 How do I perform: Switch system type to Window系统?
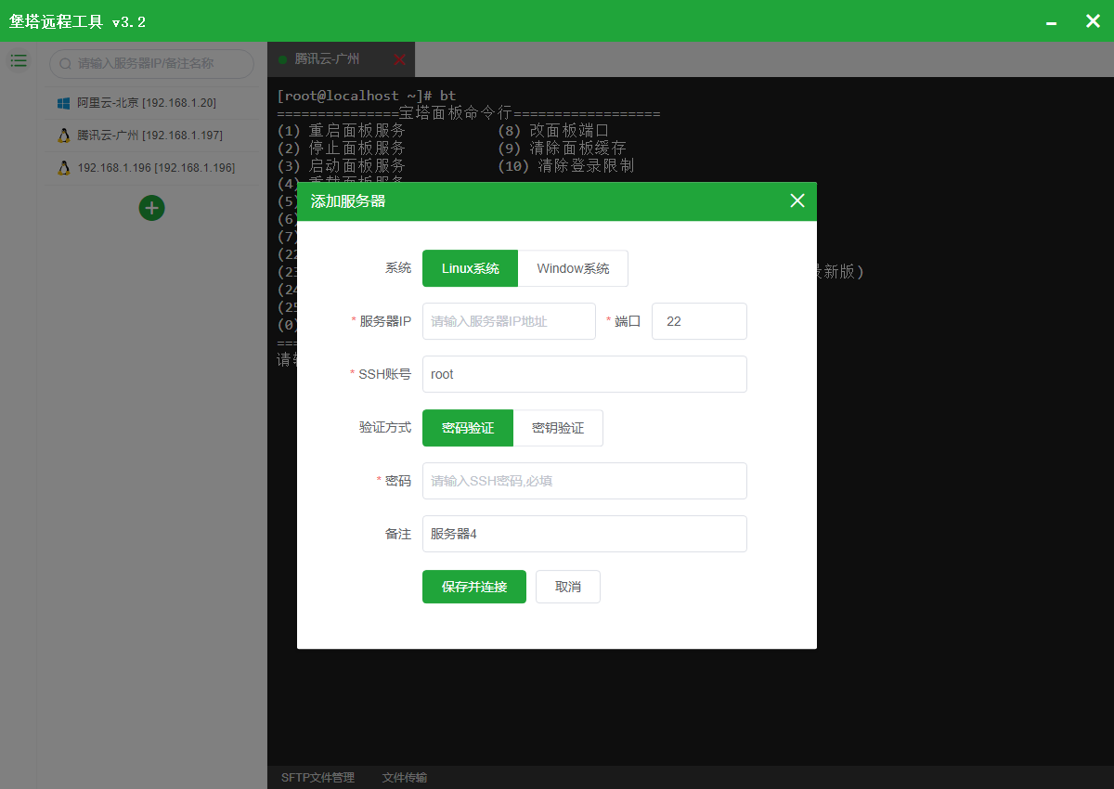click(x=573, y=267)
